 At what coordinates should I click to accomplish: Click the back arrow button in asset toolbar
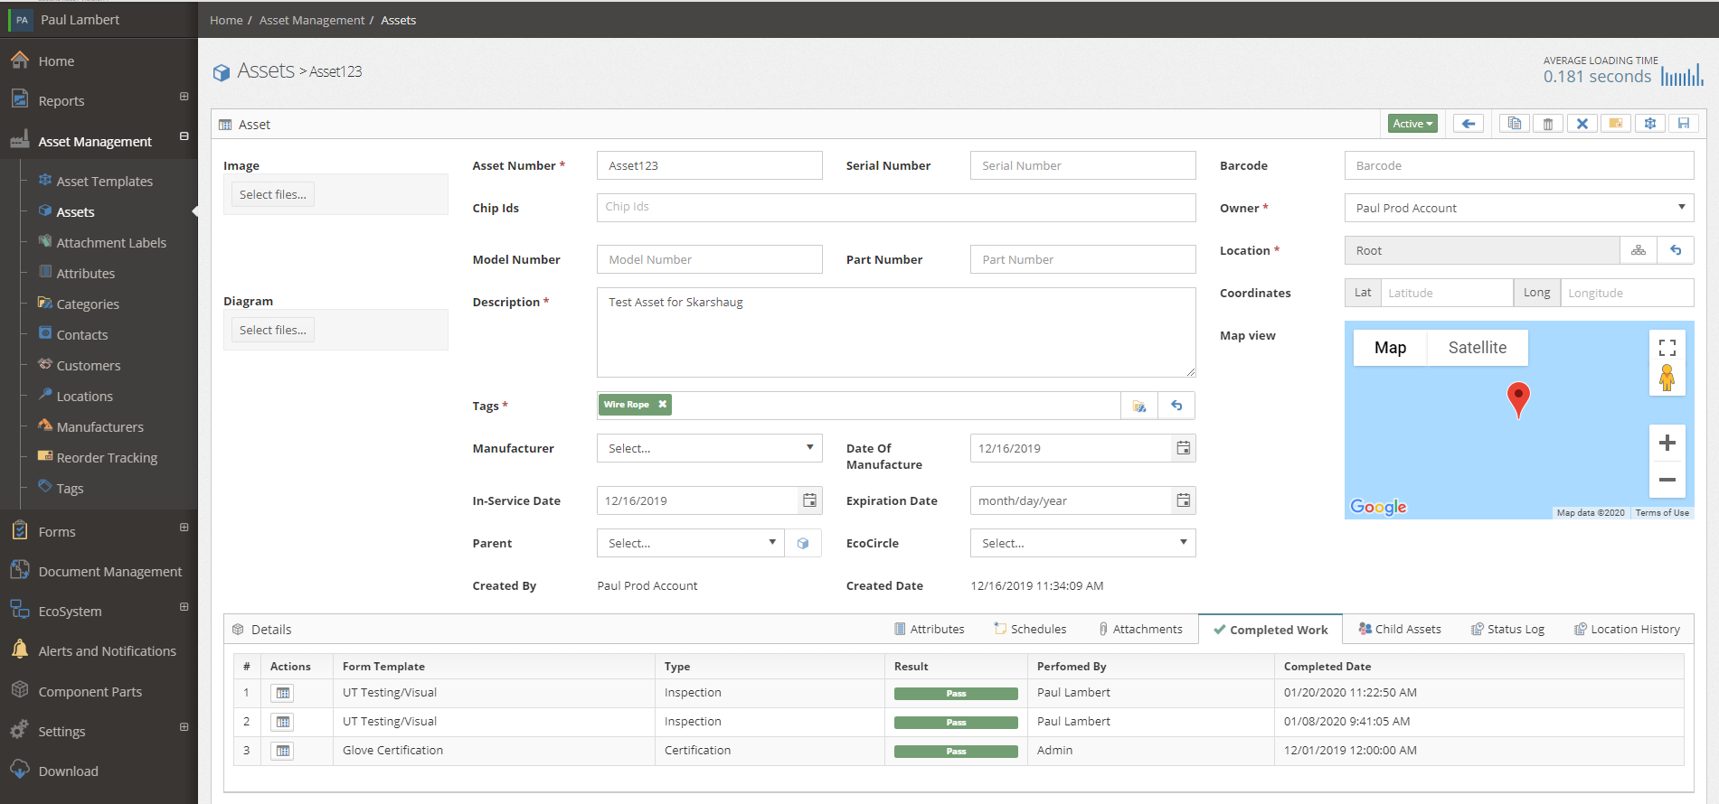point(1468,124)
